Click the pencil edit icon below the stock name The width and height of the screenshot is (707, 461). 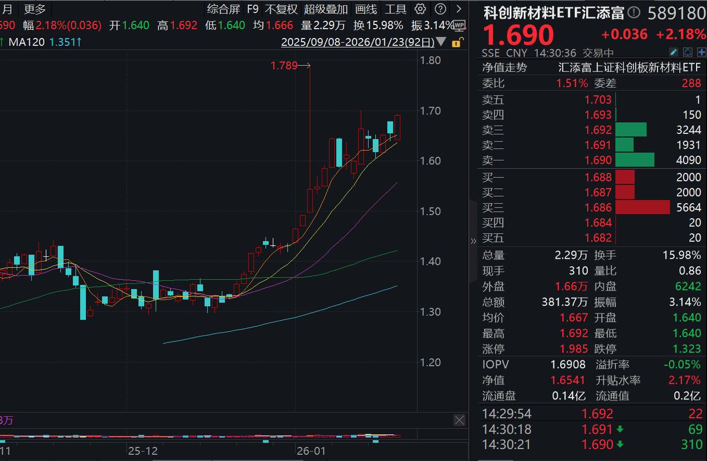(673, 52)
